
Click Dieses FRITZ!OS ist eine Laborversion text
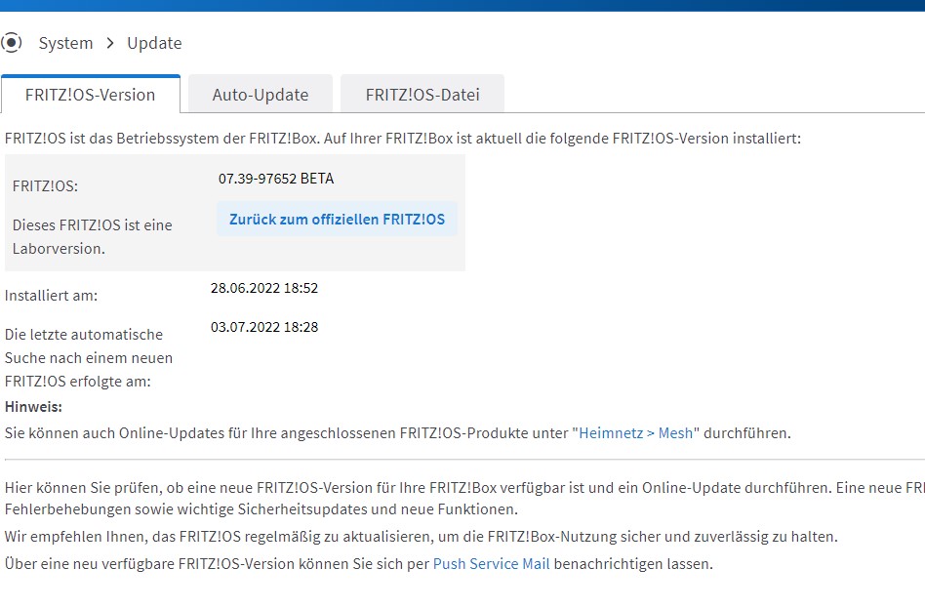pos(92,236)
